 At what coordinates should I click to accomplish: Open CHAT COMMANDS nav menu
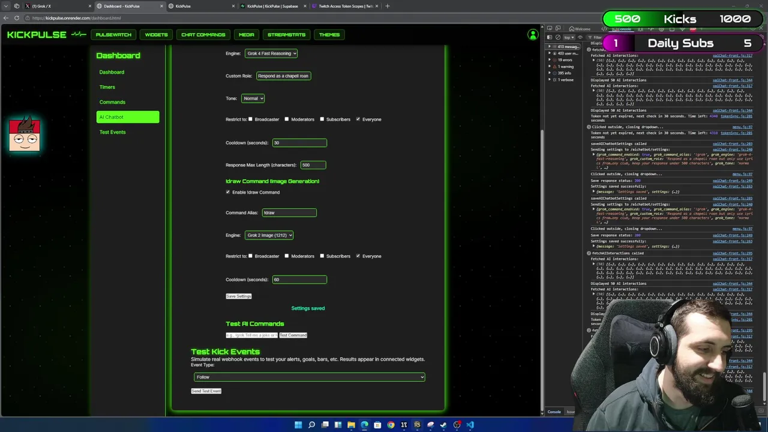coord(203,35)
